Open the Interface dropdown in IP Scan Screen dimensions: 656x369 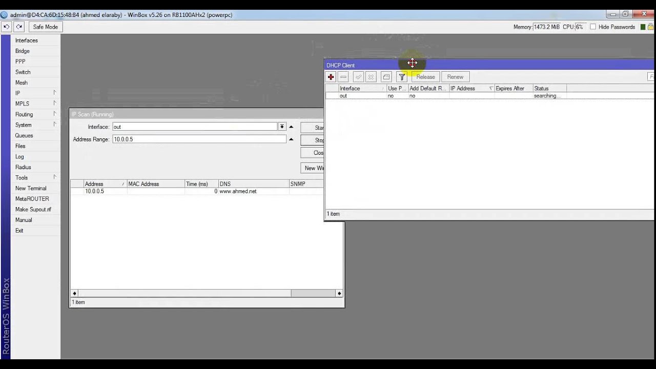(x=282, y=127)
